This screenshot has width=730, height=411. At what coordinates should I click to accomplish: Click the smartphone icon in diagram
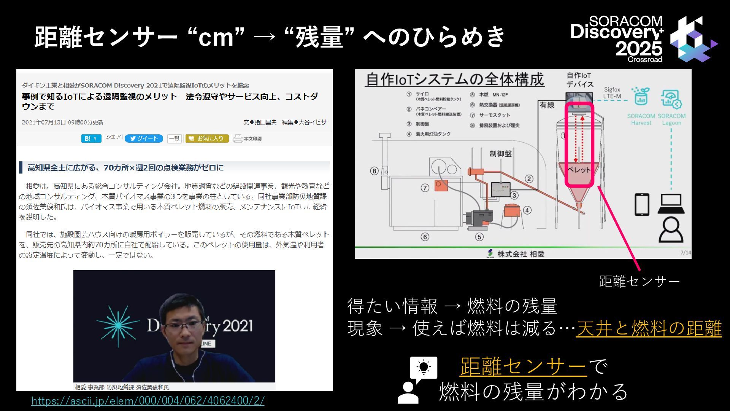pos(642,205)
